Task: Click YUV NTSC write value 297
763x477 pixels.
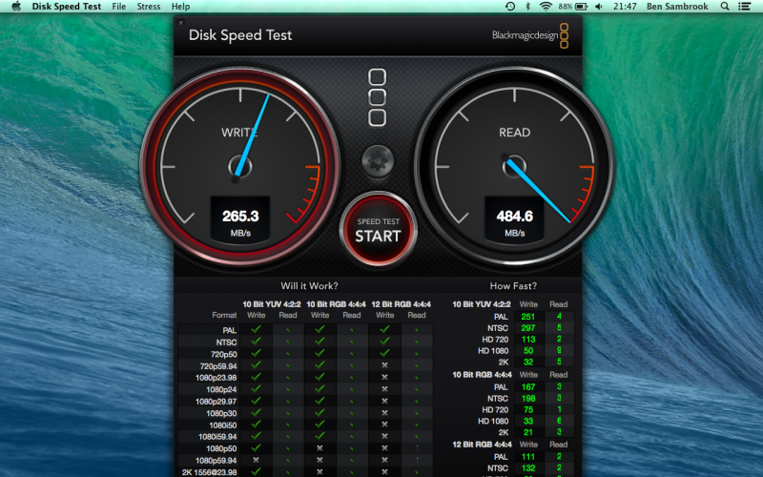Action: (528, 328)
